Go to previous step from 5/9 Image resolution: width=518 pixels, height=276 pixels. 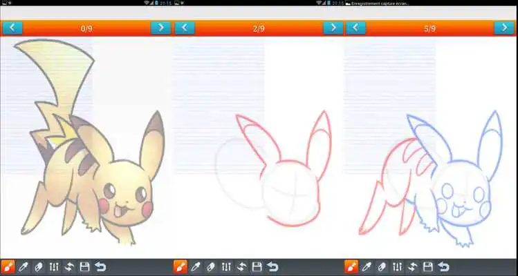(355, 28)
